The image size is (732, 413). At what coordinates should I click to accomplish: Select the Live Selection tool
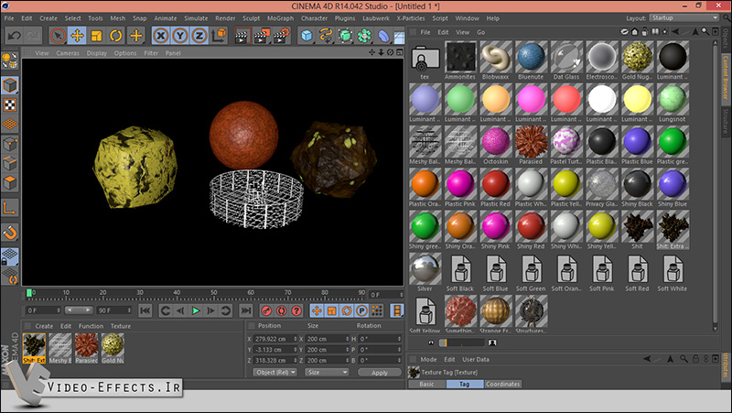[x=58, y=36]
